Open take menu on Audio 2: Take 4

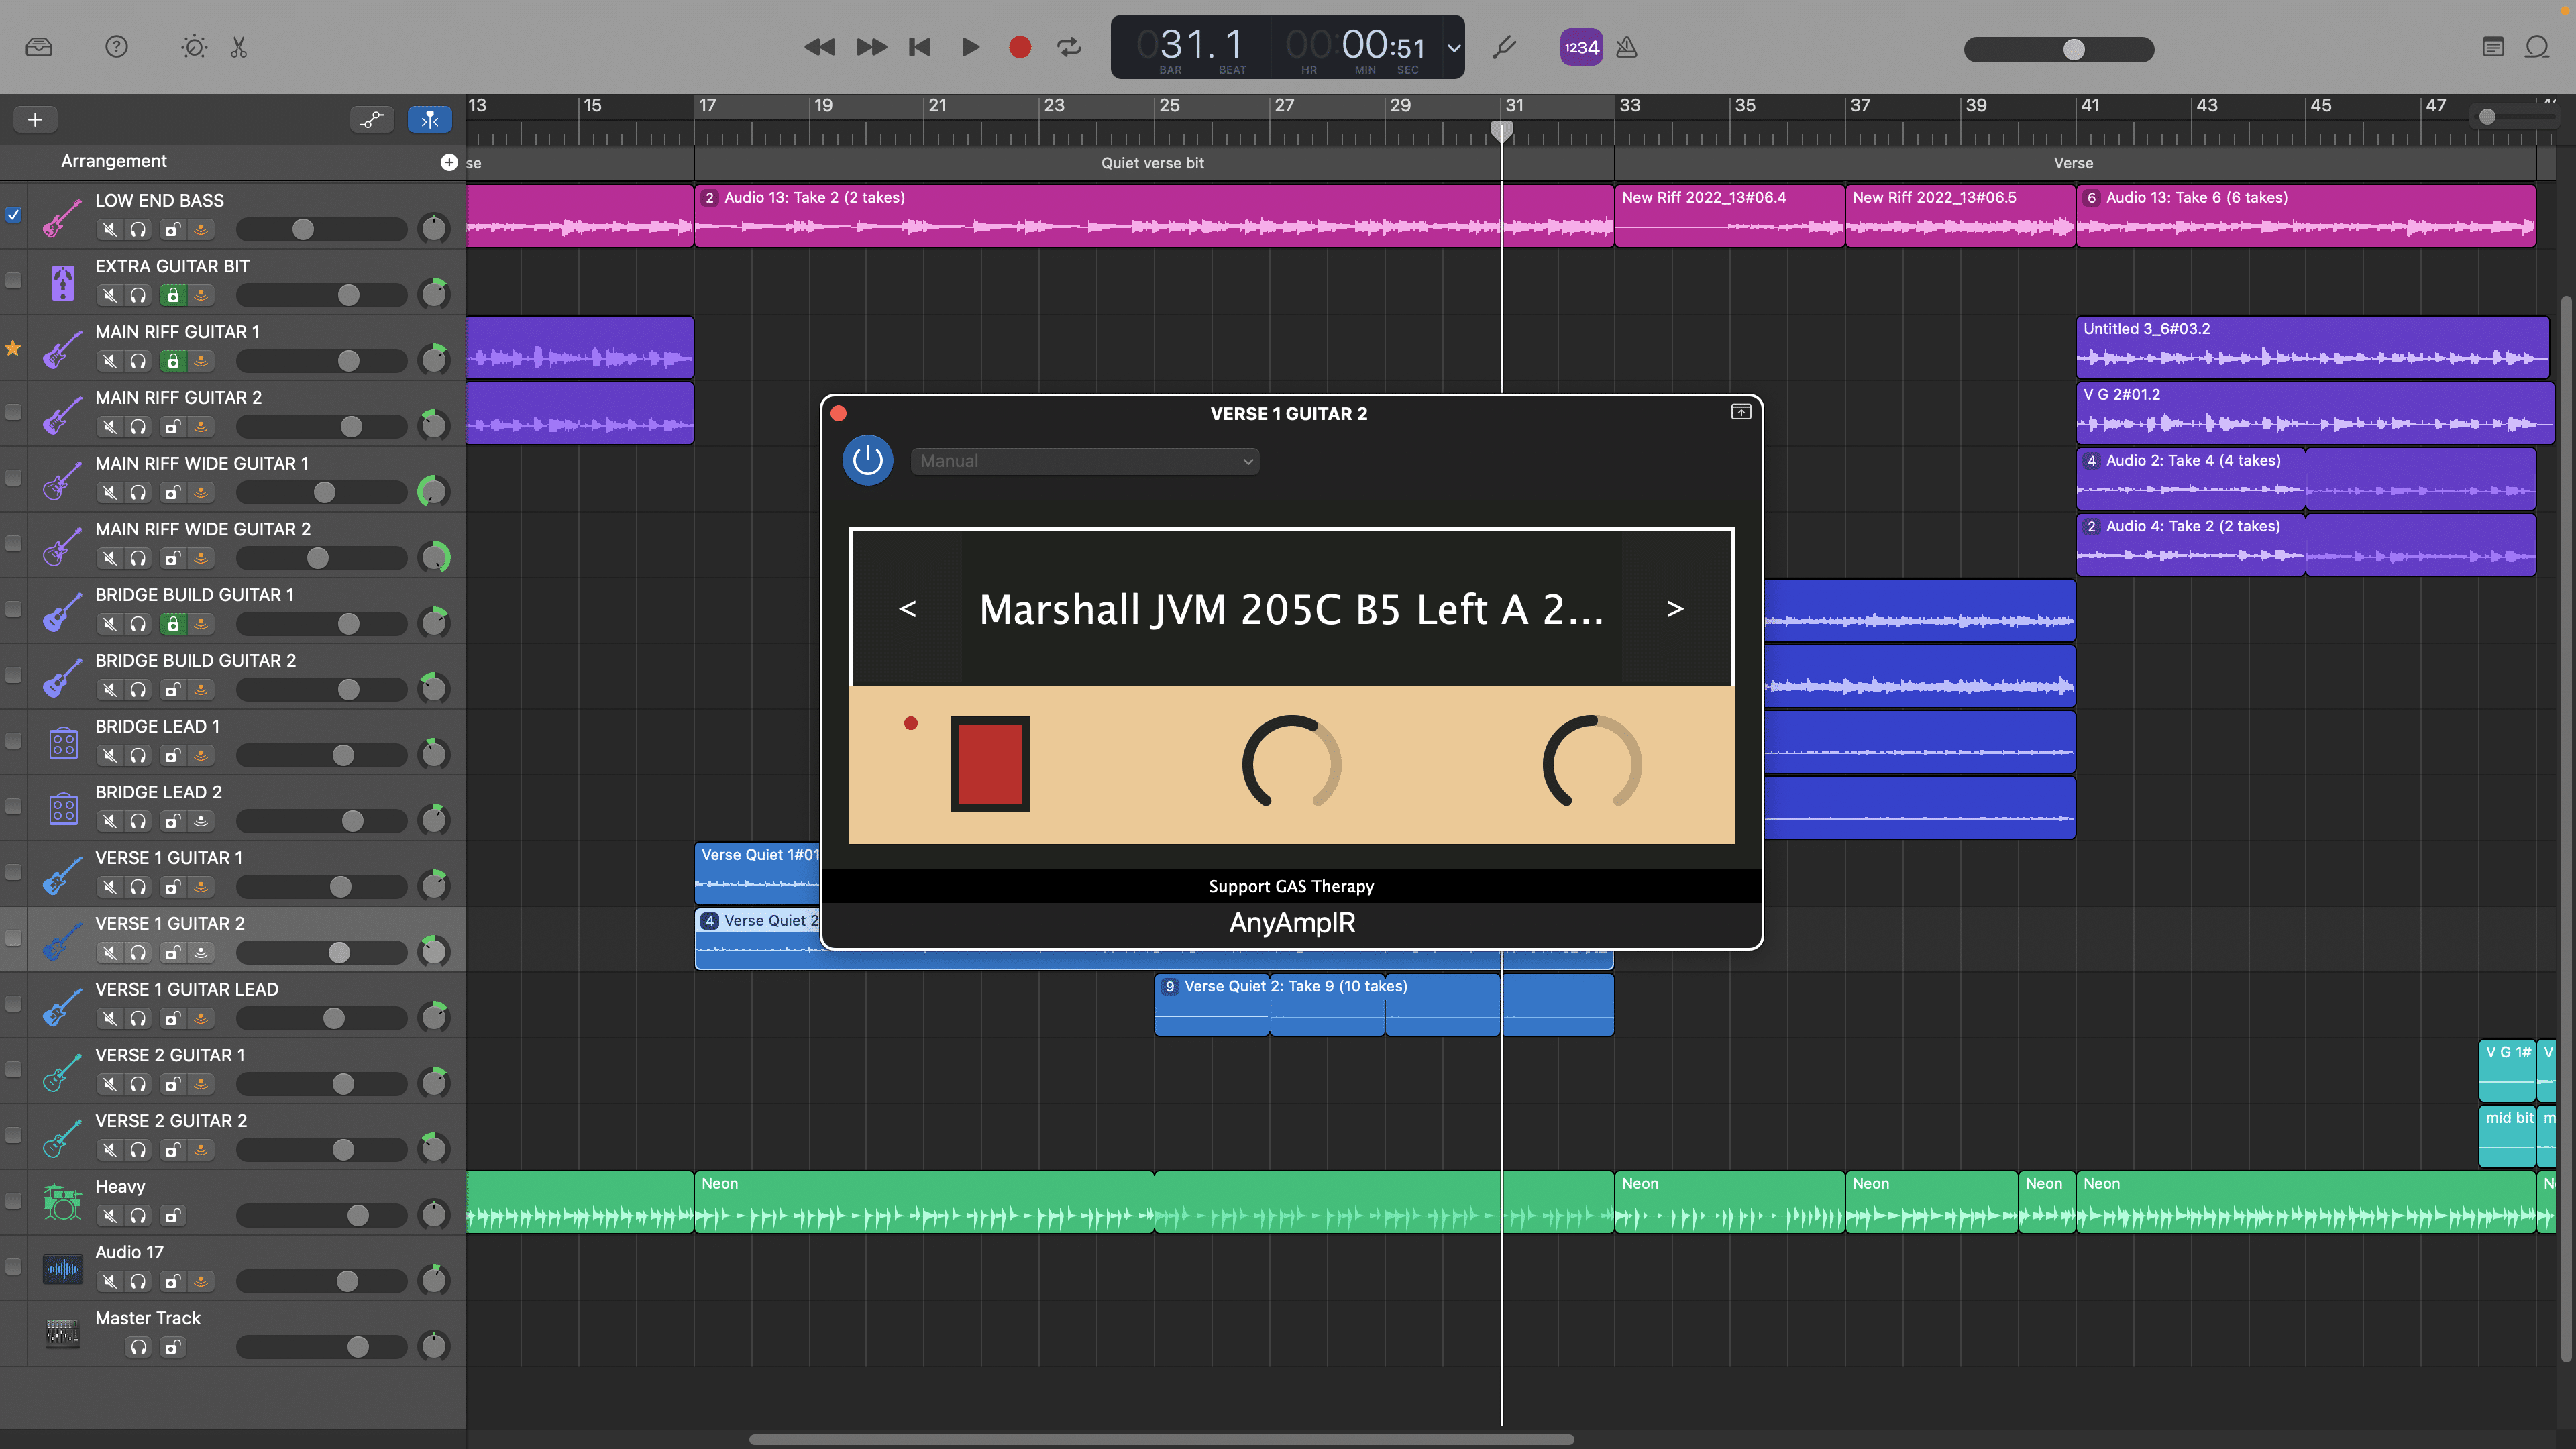pyautogui.click(x=2091, y=461)
